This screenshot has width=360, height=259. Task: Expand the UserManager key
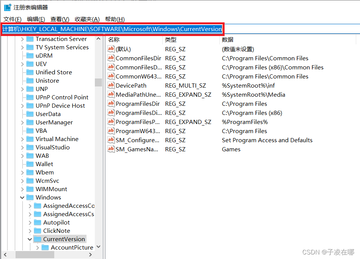[22, 122]
